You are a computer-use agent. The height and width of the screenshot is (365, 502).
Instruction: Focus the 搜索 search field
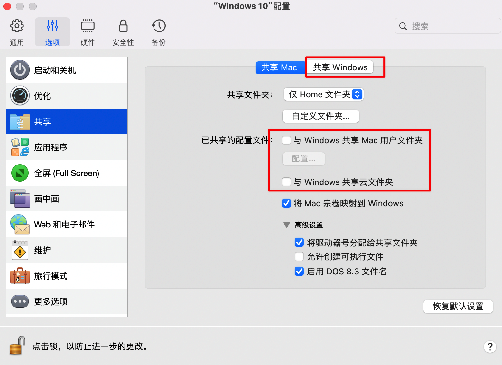pos(448,26)
